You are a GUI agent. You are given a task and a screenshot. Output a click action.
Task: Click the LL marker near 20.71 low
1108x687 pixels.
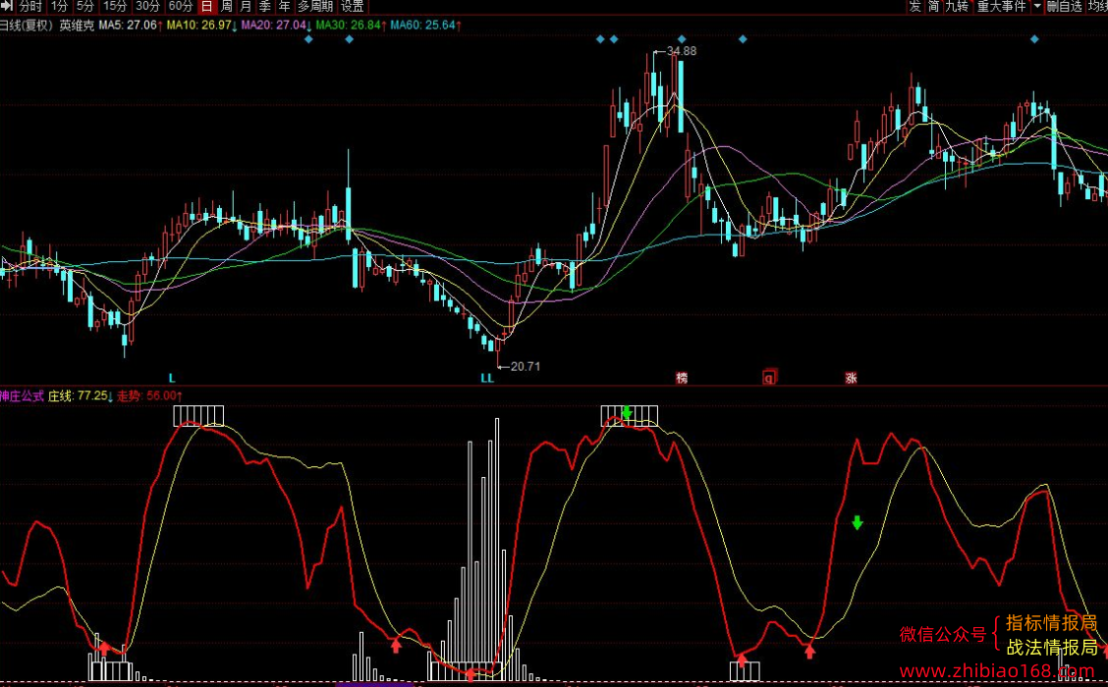(487, 379)
